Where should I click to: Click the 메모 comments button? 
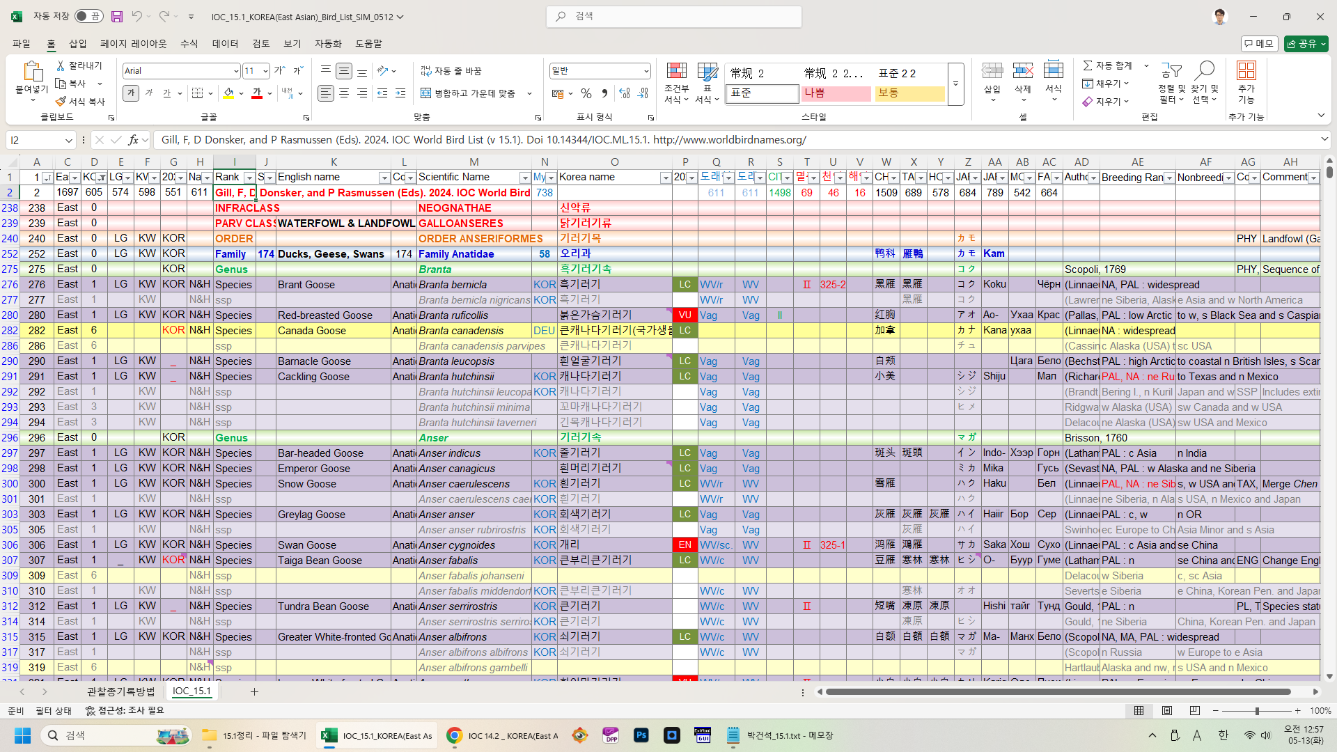pos(1259,44)
